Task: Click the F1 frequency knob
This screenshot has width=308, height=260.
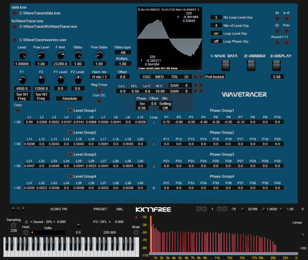Action: click(22, 80)
